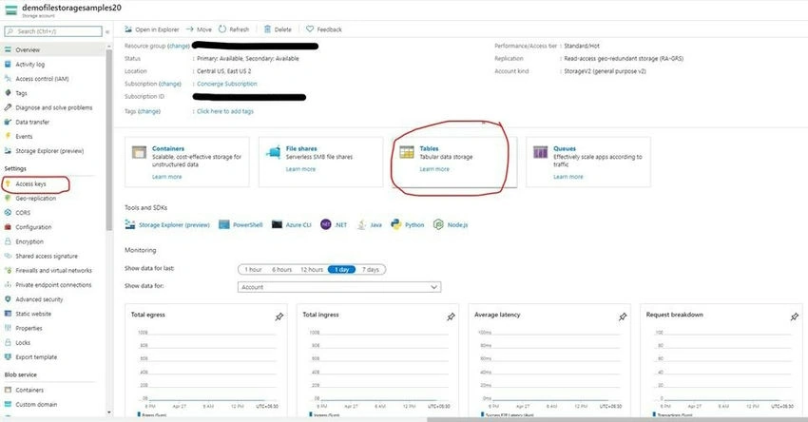
Task: Click the Feedback heart icon
Action: coord(310,29)
